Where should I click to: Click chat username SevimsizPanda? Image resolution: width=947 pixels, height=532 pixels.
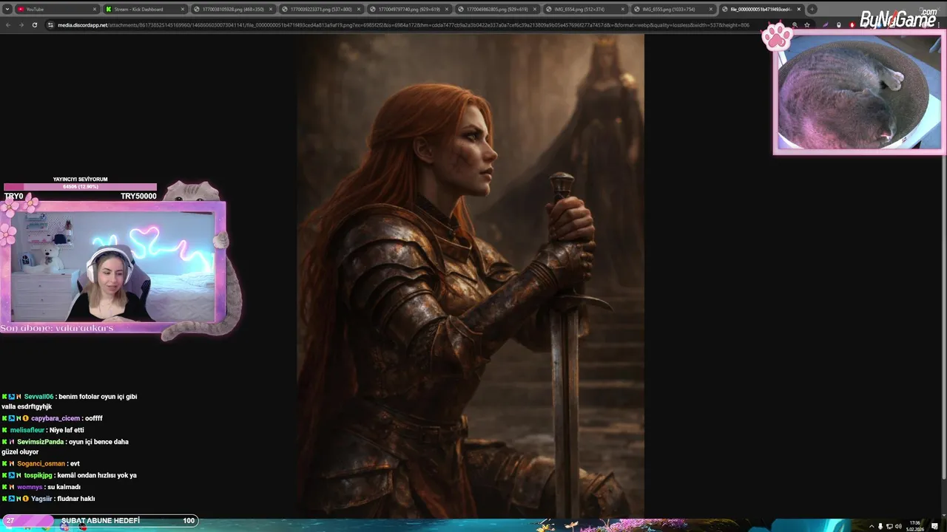[x=41, y=442]
